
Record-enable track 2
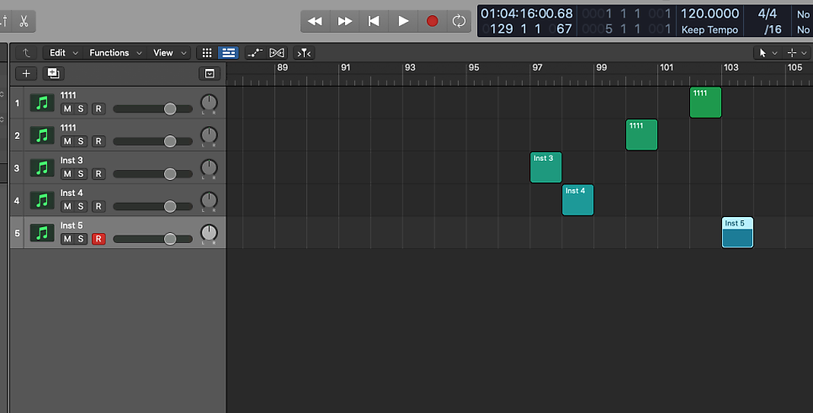[x=98, y=141]
